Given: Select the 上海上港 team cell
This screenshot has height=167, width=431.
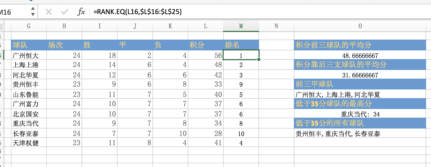Looking at the screenshot, I should point(29,65).
